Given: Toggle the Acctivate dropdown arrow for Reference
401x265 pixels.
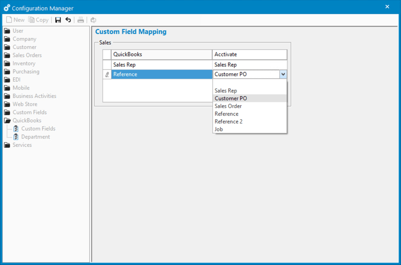Looking at the screenshot, I should pos(283,74).
